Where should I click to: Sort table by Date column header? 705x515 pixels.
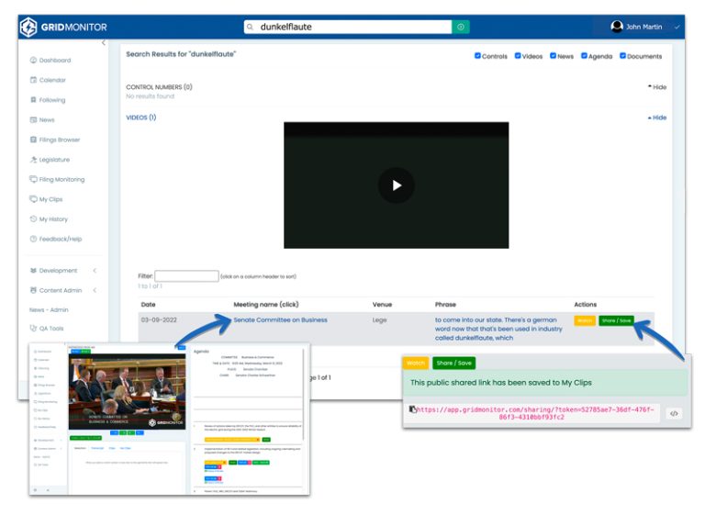pyautogui.click(x=148, y=305)
